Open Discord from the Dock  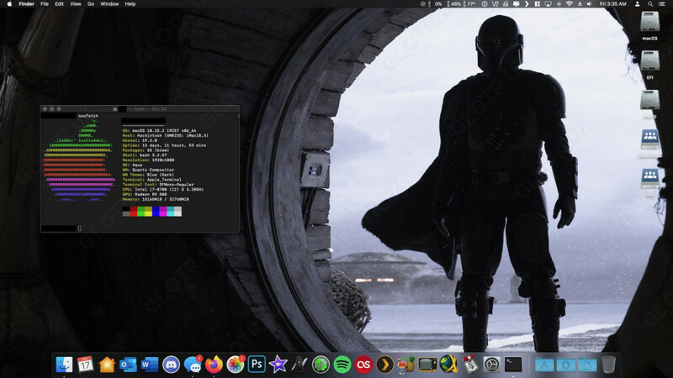(171, 365)
